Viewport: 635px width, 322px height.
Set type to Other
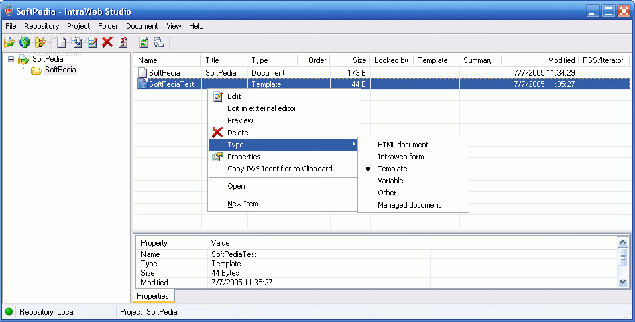coord(387,193)
